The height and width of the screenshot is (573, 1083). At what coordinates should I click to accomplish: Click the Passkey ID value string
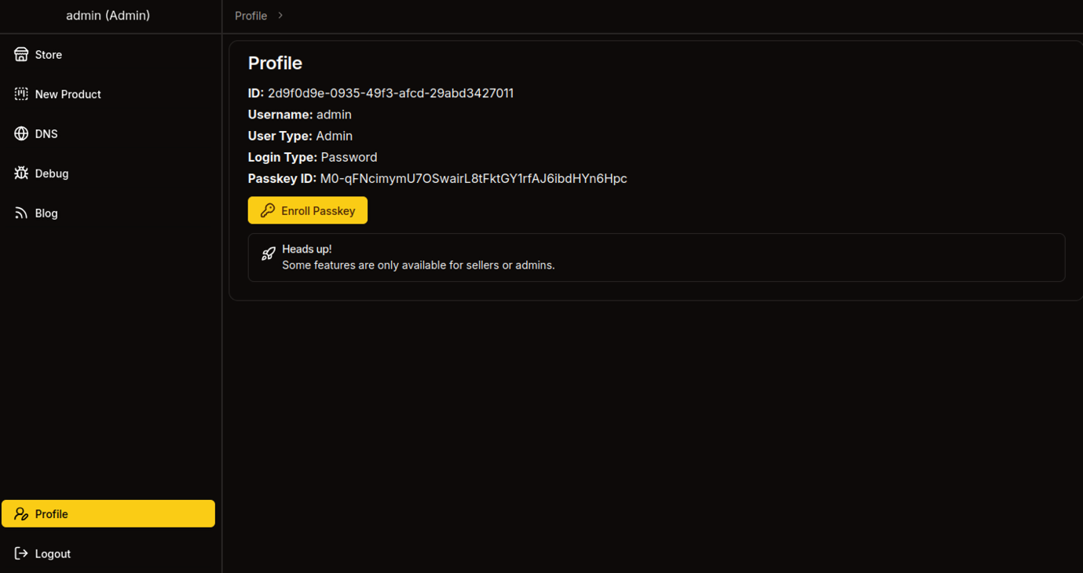[473, 179]
